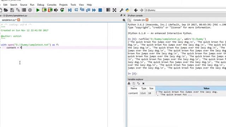Image resolution: width=226 pixels, height=127 pixels.
Task: Click the debugger Run current line icon
Action: (x=76, y=10)
